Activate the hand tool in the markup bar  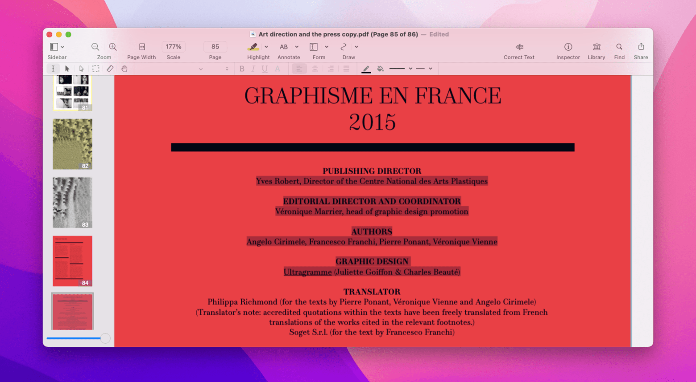point(124,68)
